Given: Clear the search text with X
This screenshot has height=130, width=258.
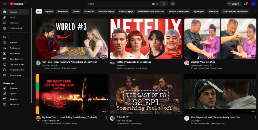Looking at the screenshot, I should [x=157, y=4].
